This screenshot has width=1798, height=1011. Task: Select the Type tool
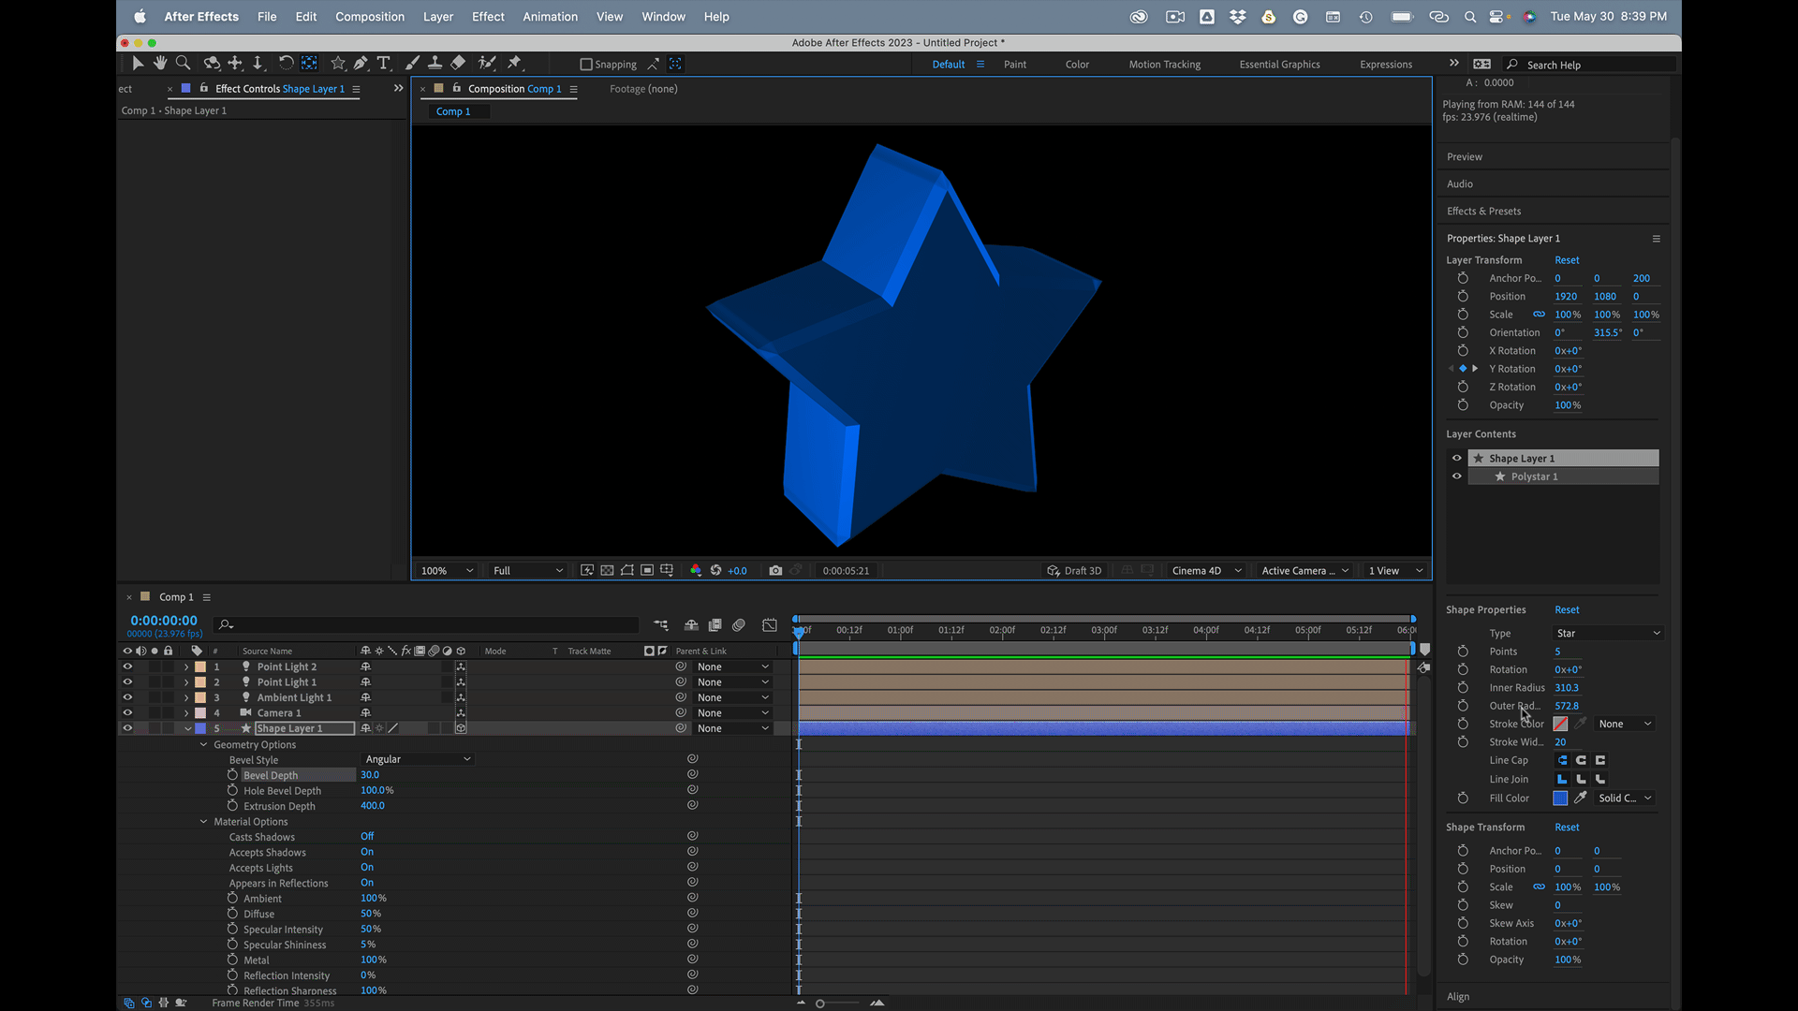click(x=383, y=63)
